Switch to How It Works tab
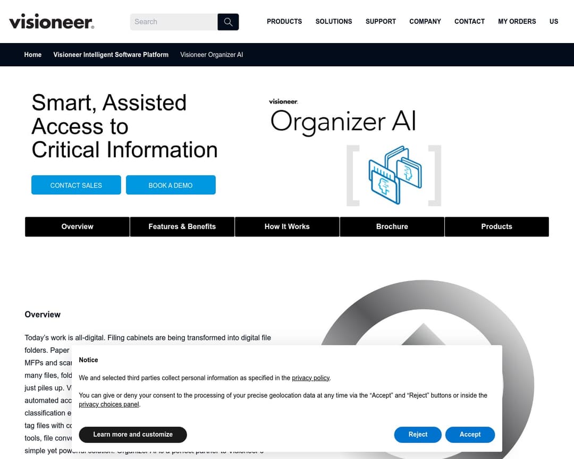The height and width of the screenshot is (459, 574). tap(287, 226)
